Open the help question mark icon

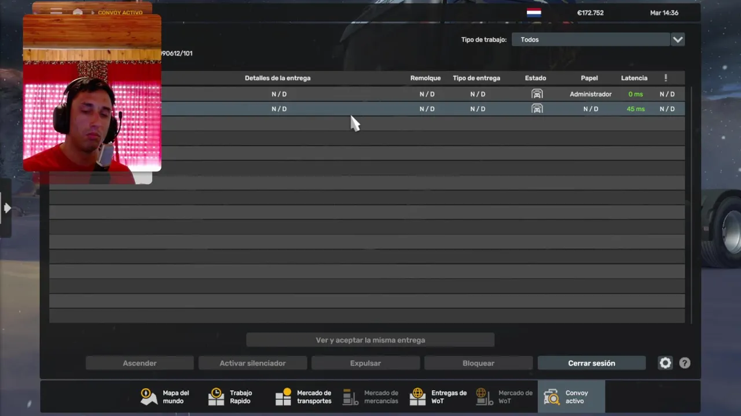(685, 363)
